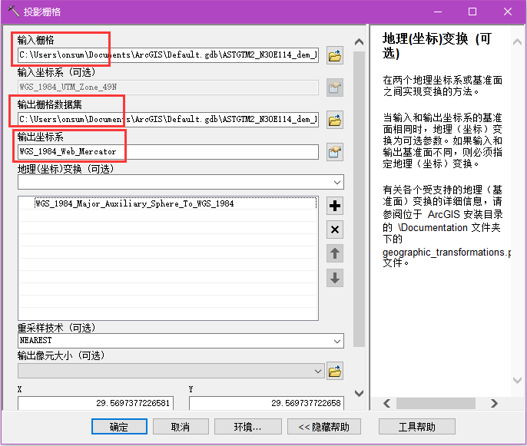Cancel the tool with 取消
The height and width of the screenshot is (446, 527).
(x=181, y=427)
